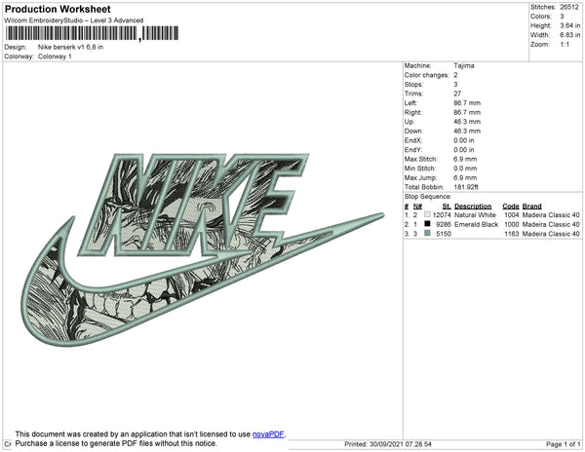585x452 pixels.
Task: Click the Height value 3.64 in
Action: pyautogui.click(x=569, y=25)
